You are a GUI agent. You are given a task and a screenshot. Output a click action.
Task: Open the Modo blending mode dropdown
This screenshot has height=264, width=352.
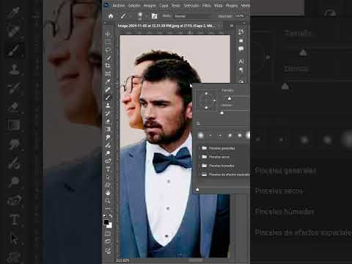coord(193,16)
